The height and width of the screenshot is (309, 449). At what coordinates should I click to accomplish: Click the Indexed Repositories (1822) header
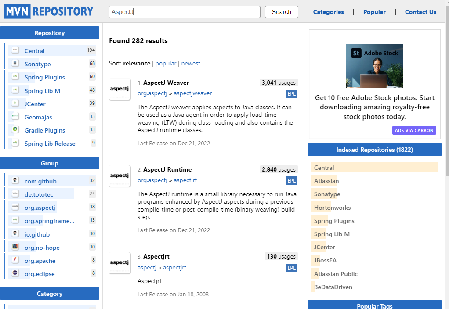coord(375,150)
